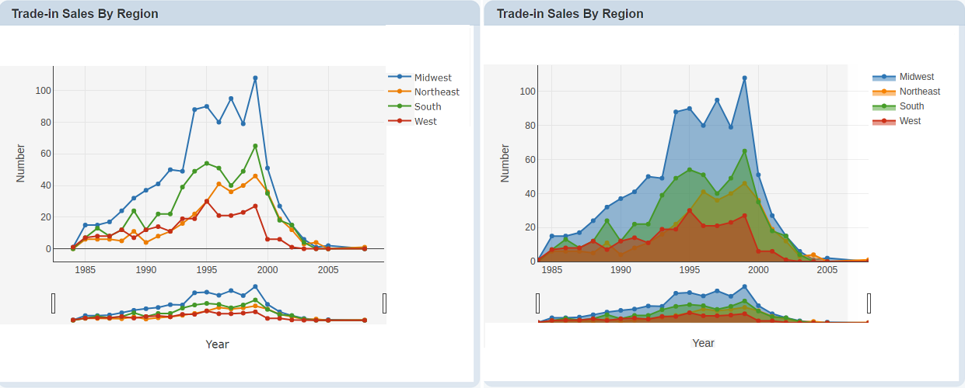Viewport: 965px width, 388px height.
Task: Select South peak data point in the area chart
Action: [744, 151]
